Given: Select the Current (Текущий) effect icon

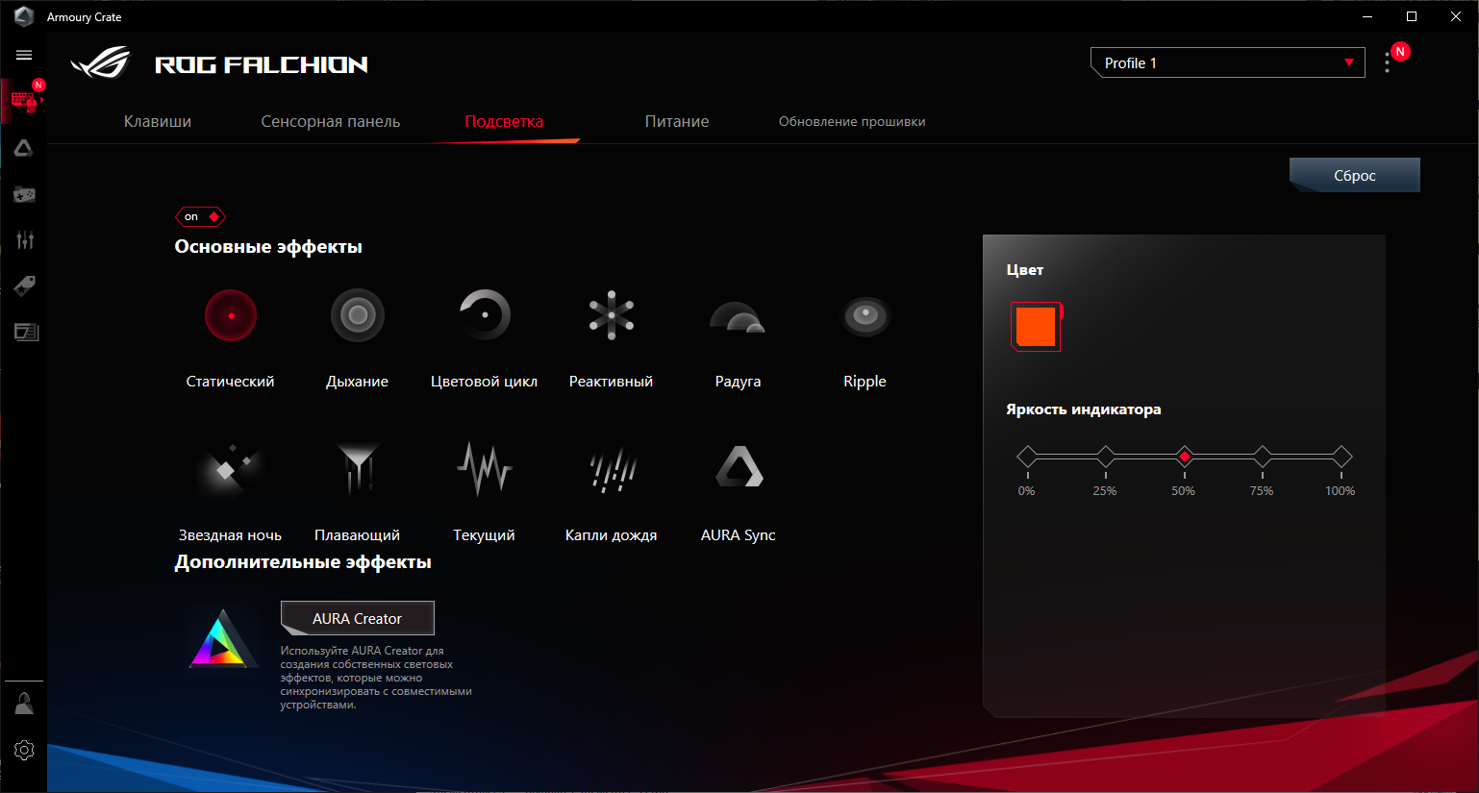Looking at the screenshot, I should pos(485,469).
